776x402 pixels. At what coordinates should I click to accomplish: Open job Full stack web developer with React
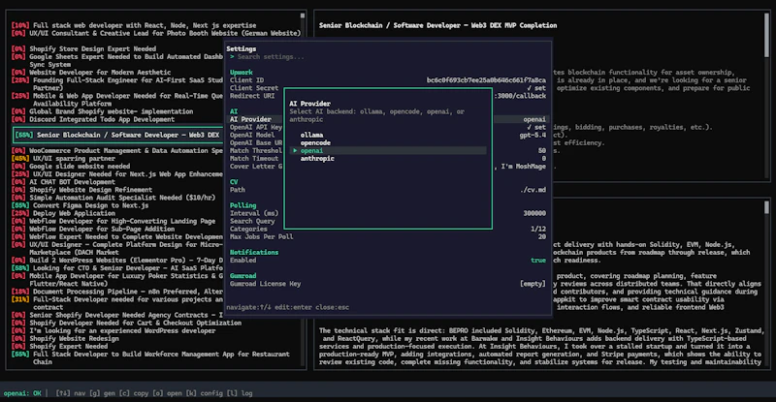pyautogui.click(x=134, y=25)
